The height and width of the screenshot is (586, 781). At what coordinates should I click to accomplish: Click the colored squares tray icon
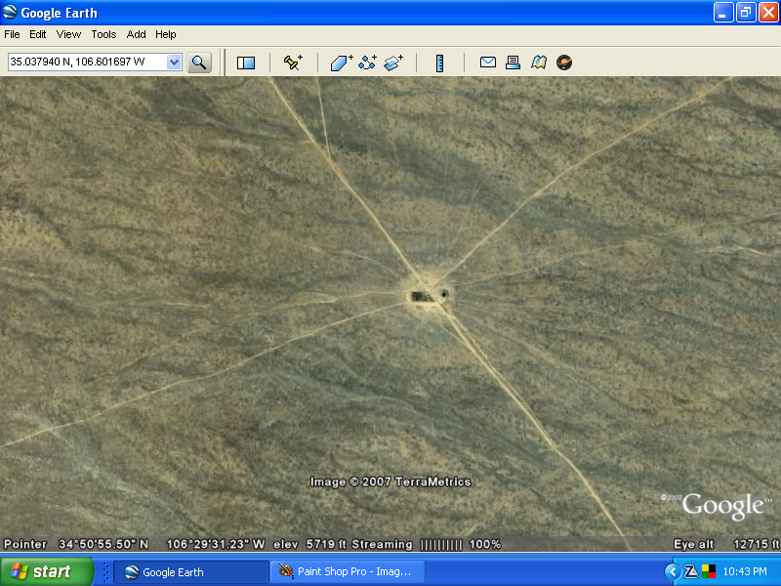pyautogui.click(x=709, y=571)
